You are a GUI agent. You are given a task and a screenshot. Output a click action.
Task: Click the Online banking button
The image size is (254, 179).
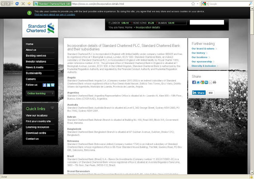40,93
